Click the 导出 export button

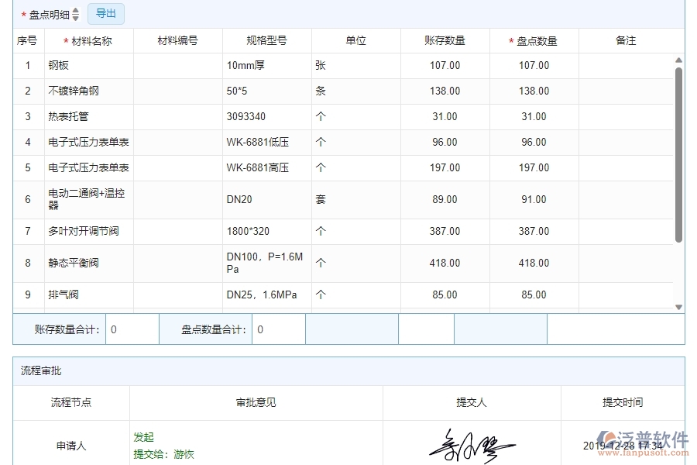click(106, 13)
